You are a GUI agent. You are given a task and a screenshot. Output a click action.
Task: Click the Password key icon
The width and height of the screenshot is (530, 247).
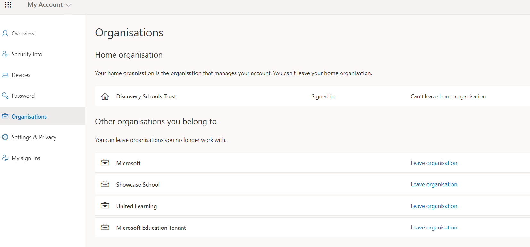click(5, 96)
